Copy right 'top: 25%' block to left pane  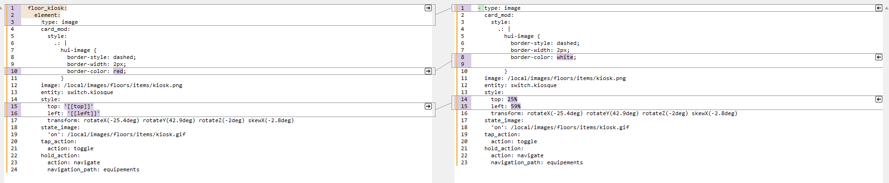(879, 99)
